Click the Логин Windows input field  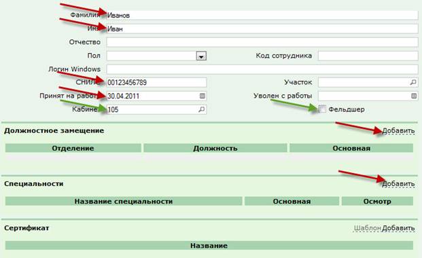[x=262, y=69]
